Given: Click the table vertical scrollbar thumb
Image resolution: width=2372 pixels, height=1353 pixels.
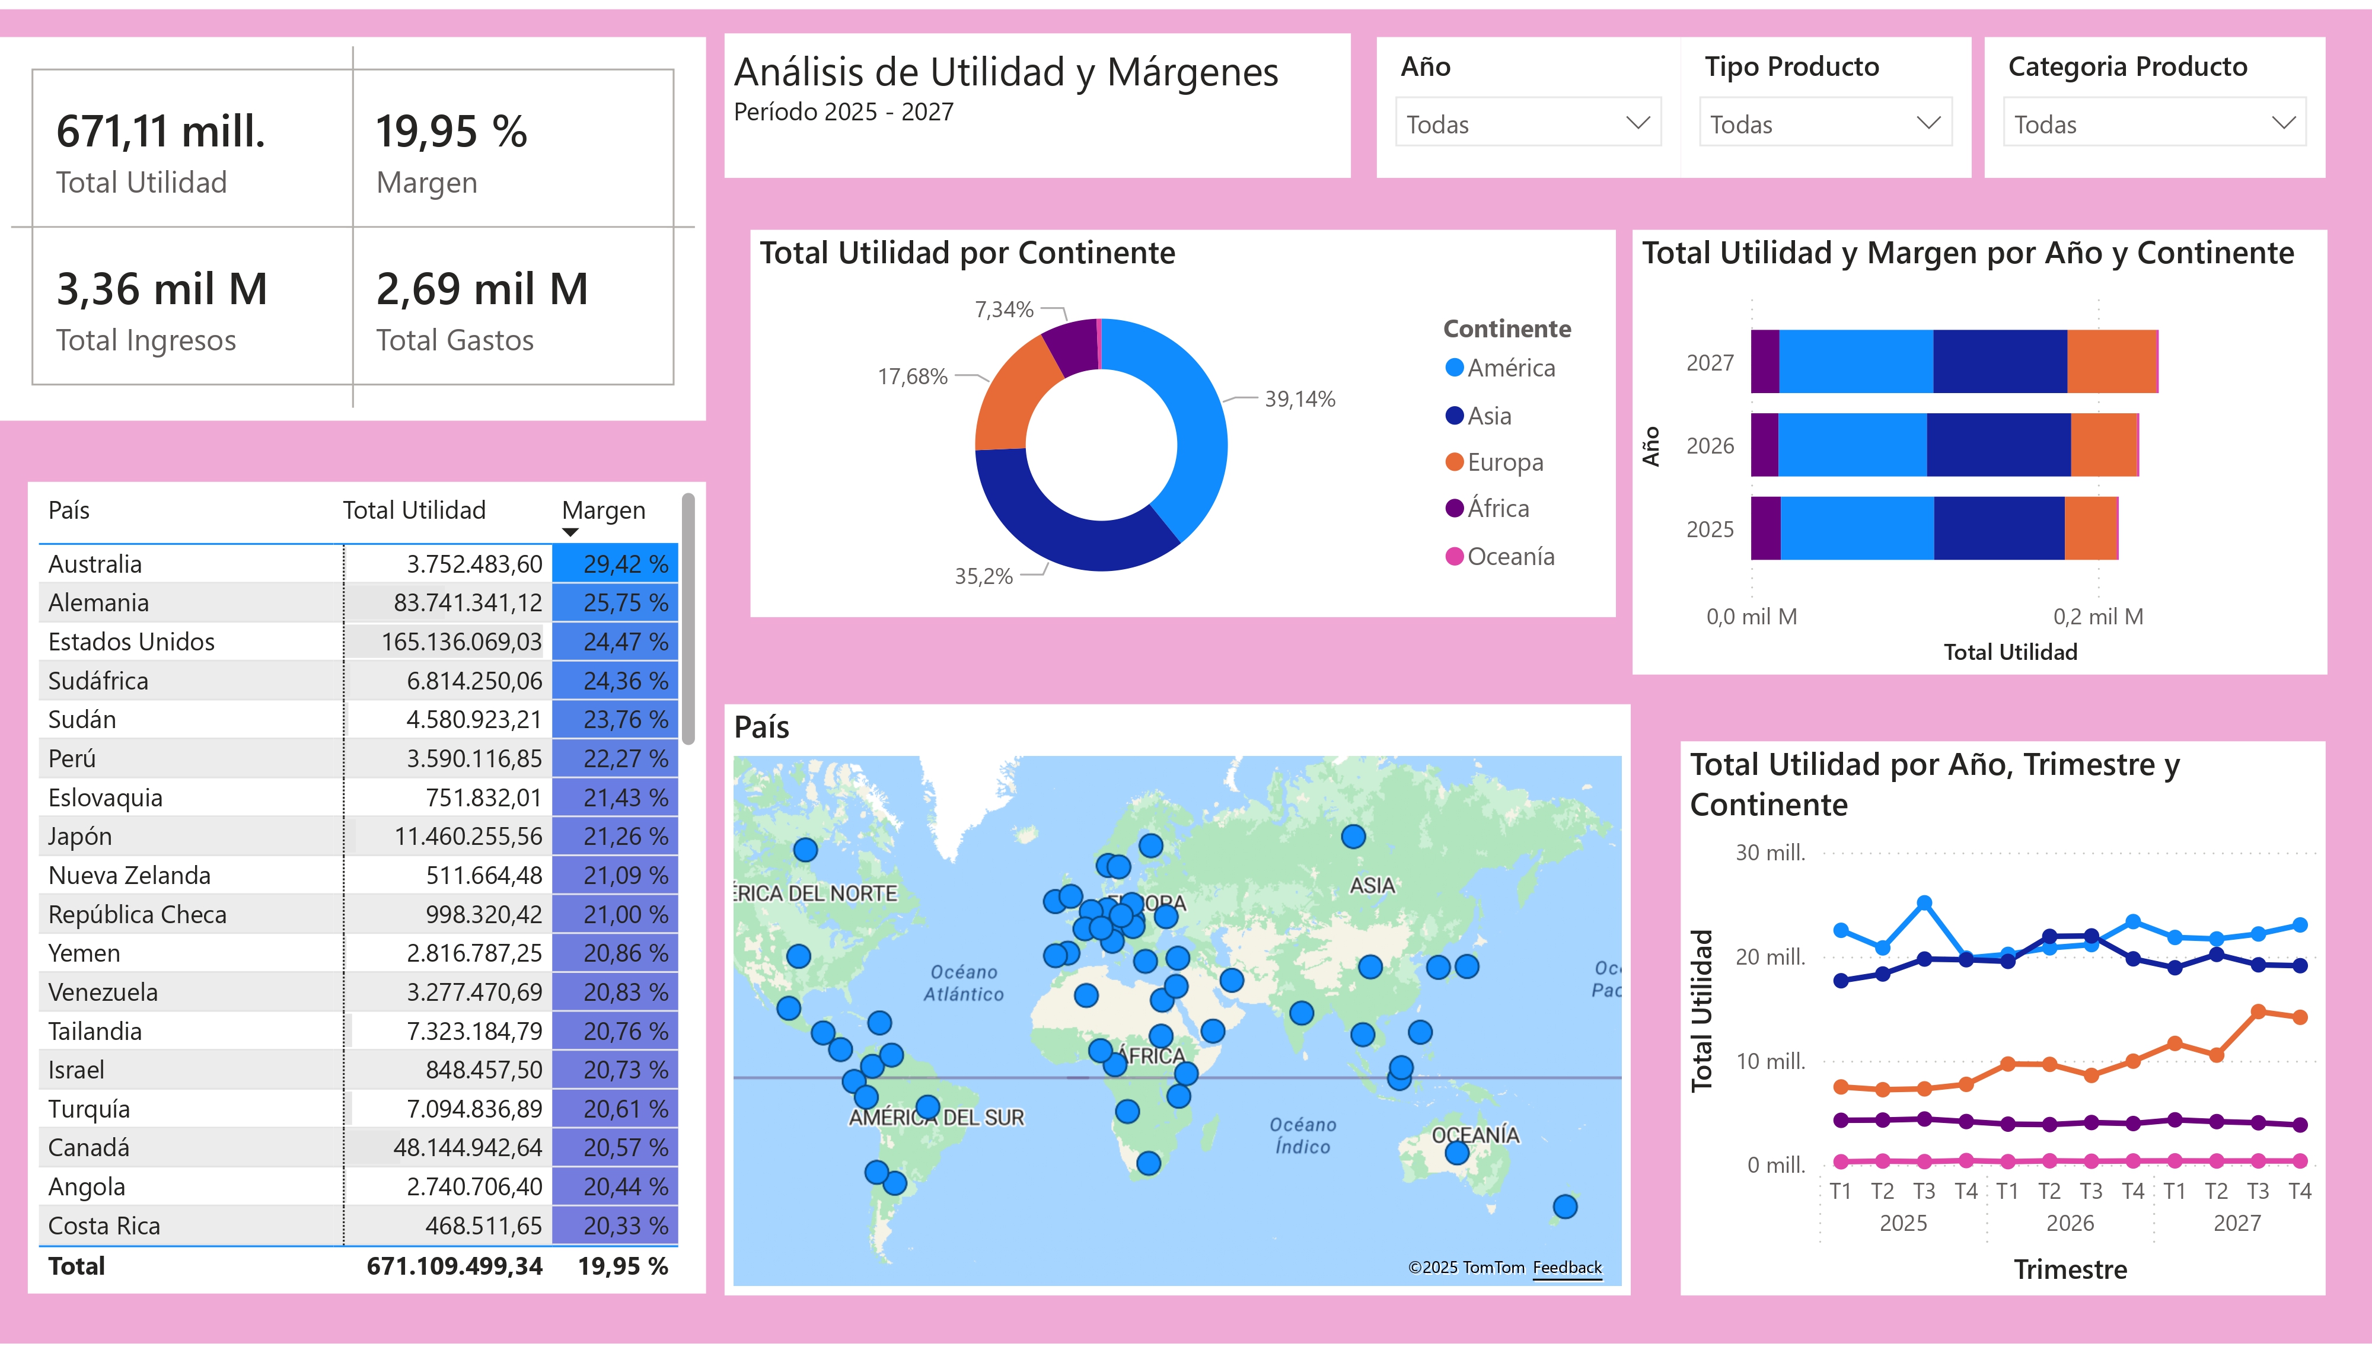Looking at the screenshot, I should click(x=688, y=618).
